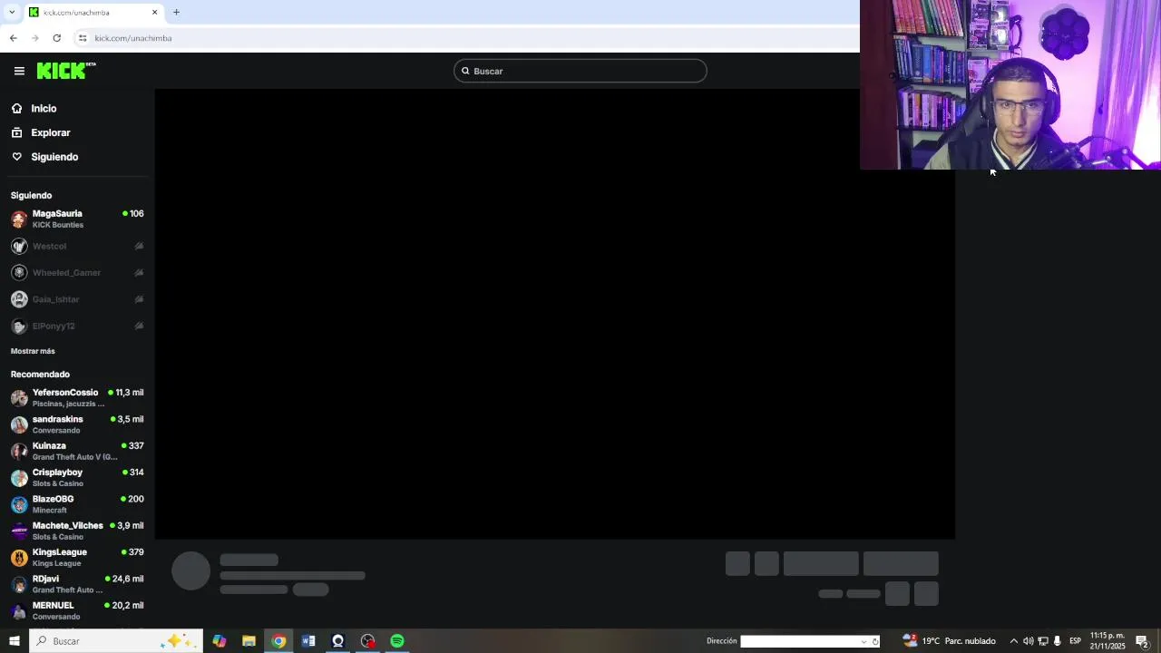The image size is (1161, 653).
Task: Click the Explorar browse icon
Action: click(x=16, y=132)
